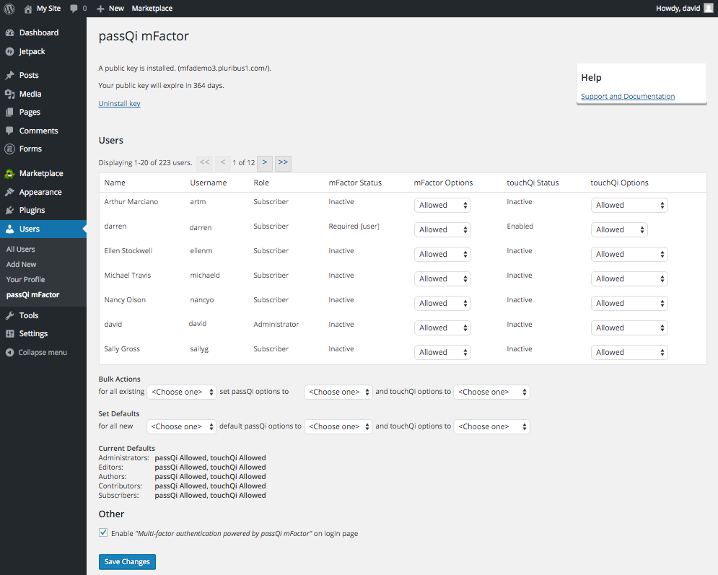The height and width of the screenshot is (575, 718).
Task: Open the comments bubble icon in admin bar
Action: [74, 9]
